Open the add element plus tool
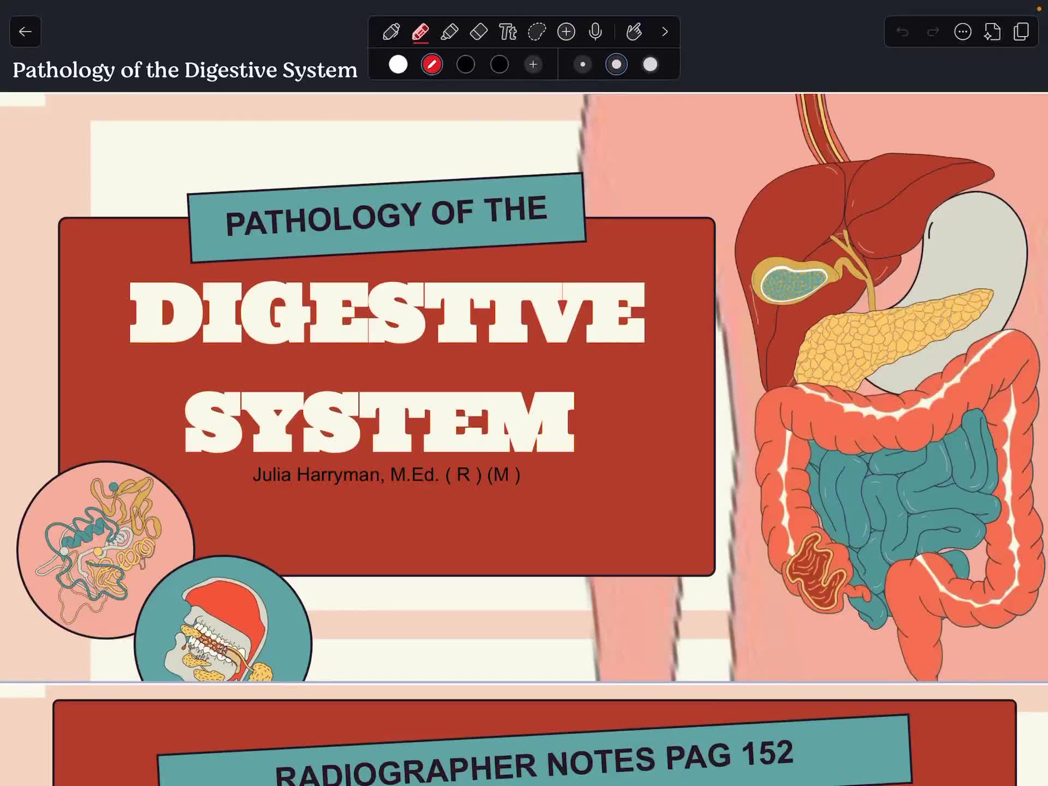The height and width of the screenshot is (786, 1048). coord(566,32)
